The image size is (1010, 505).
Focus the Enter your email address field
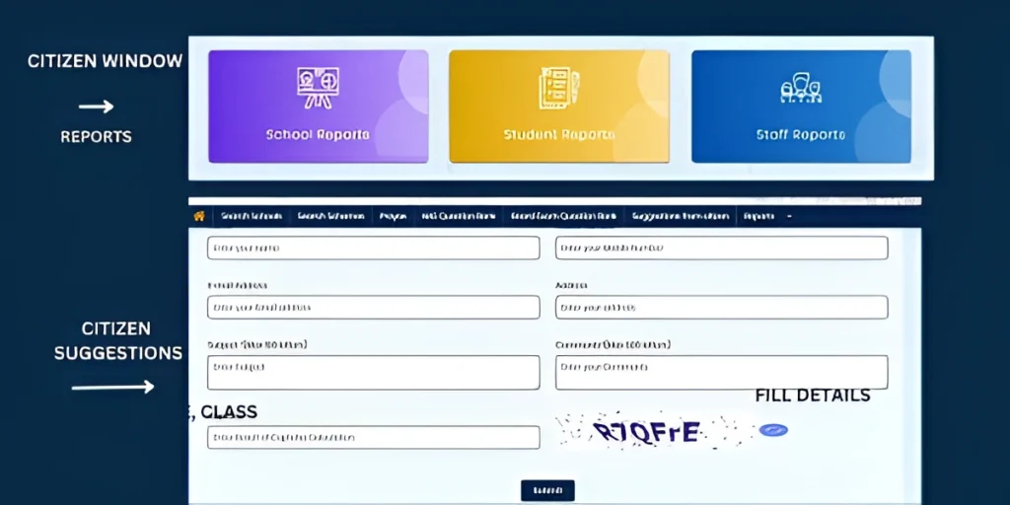click(373, 307)
